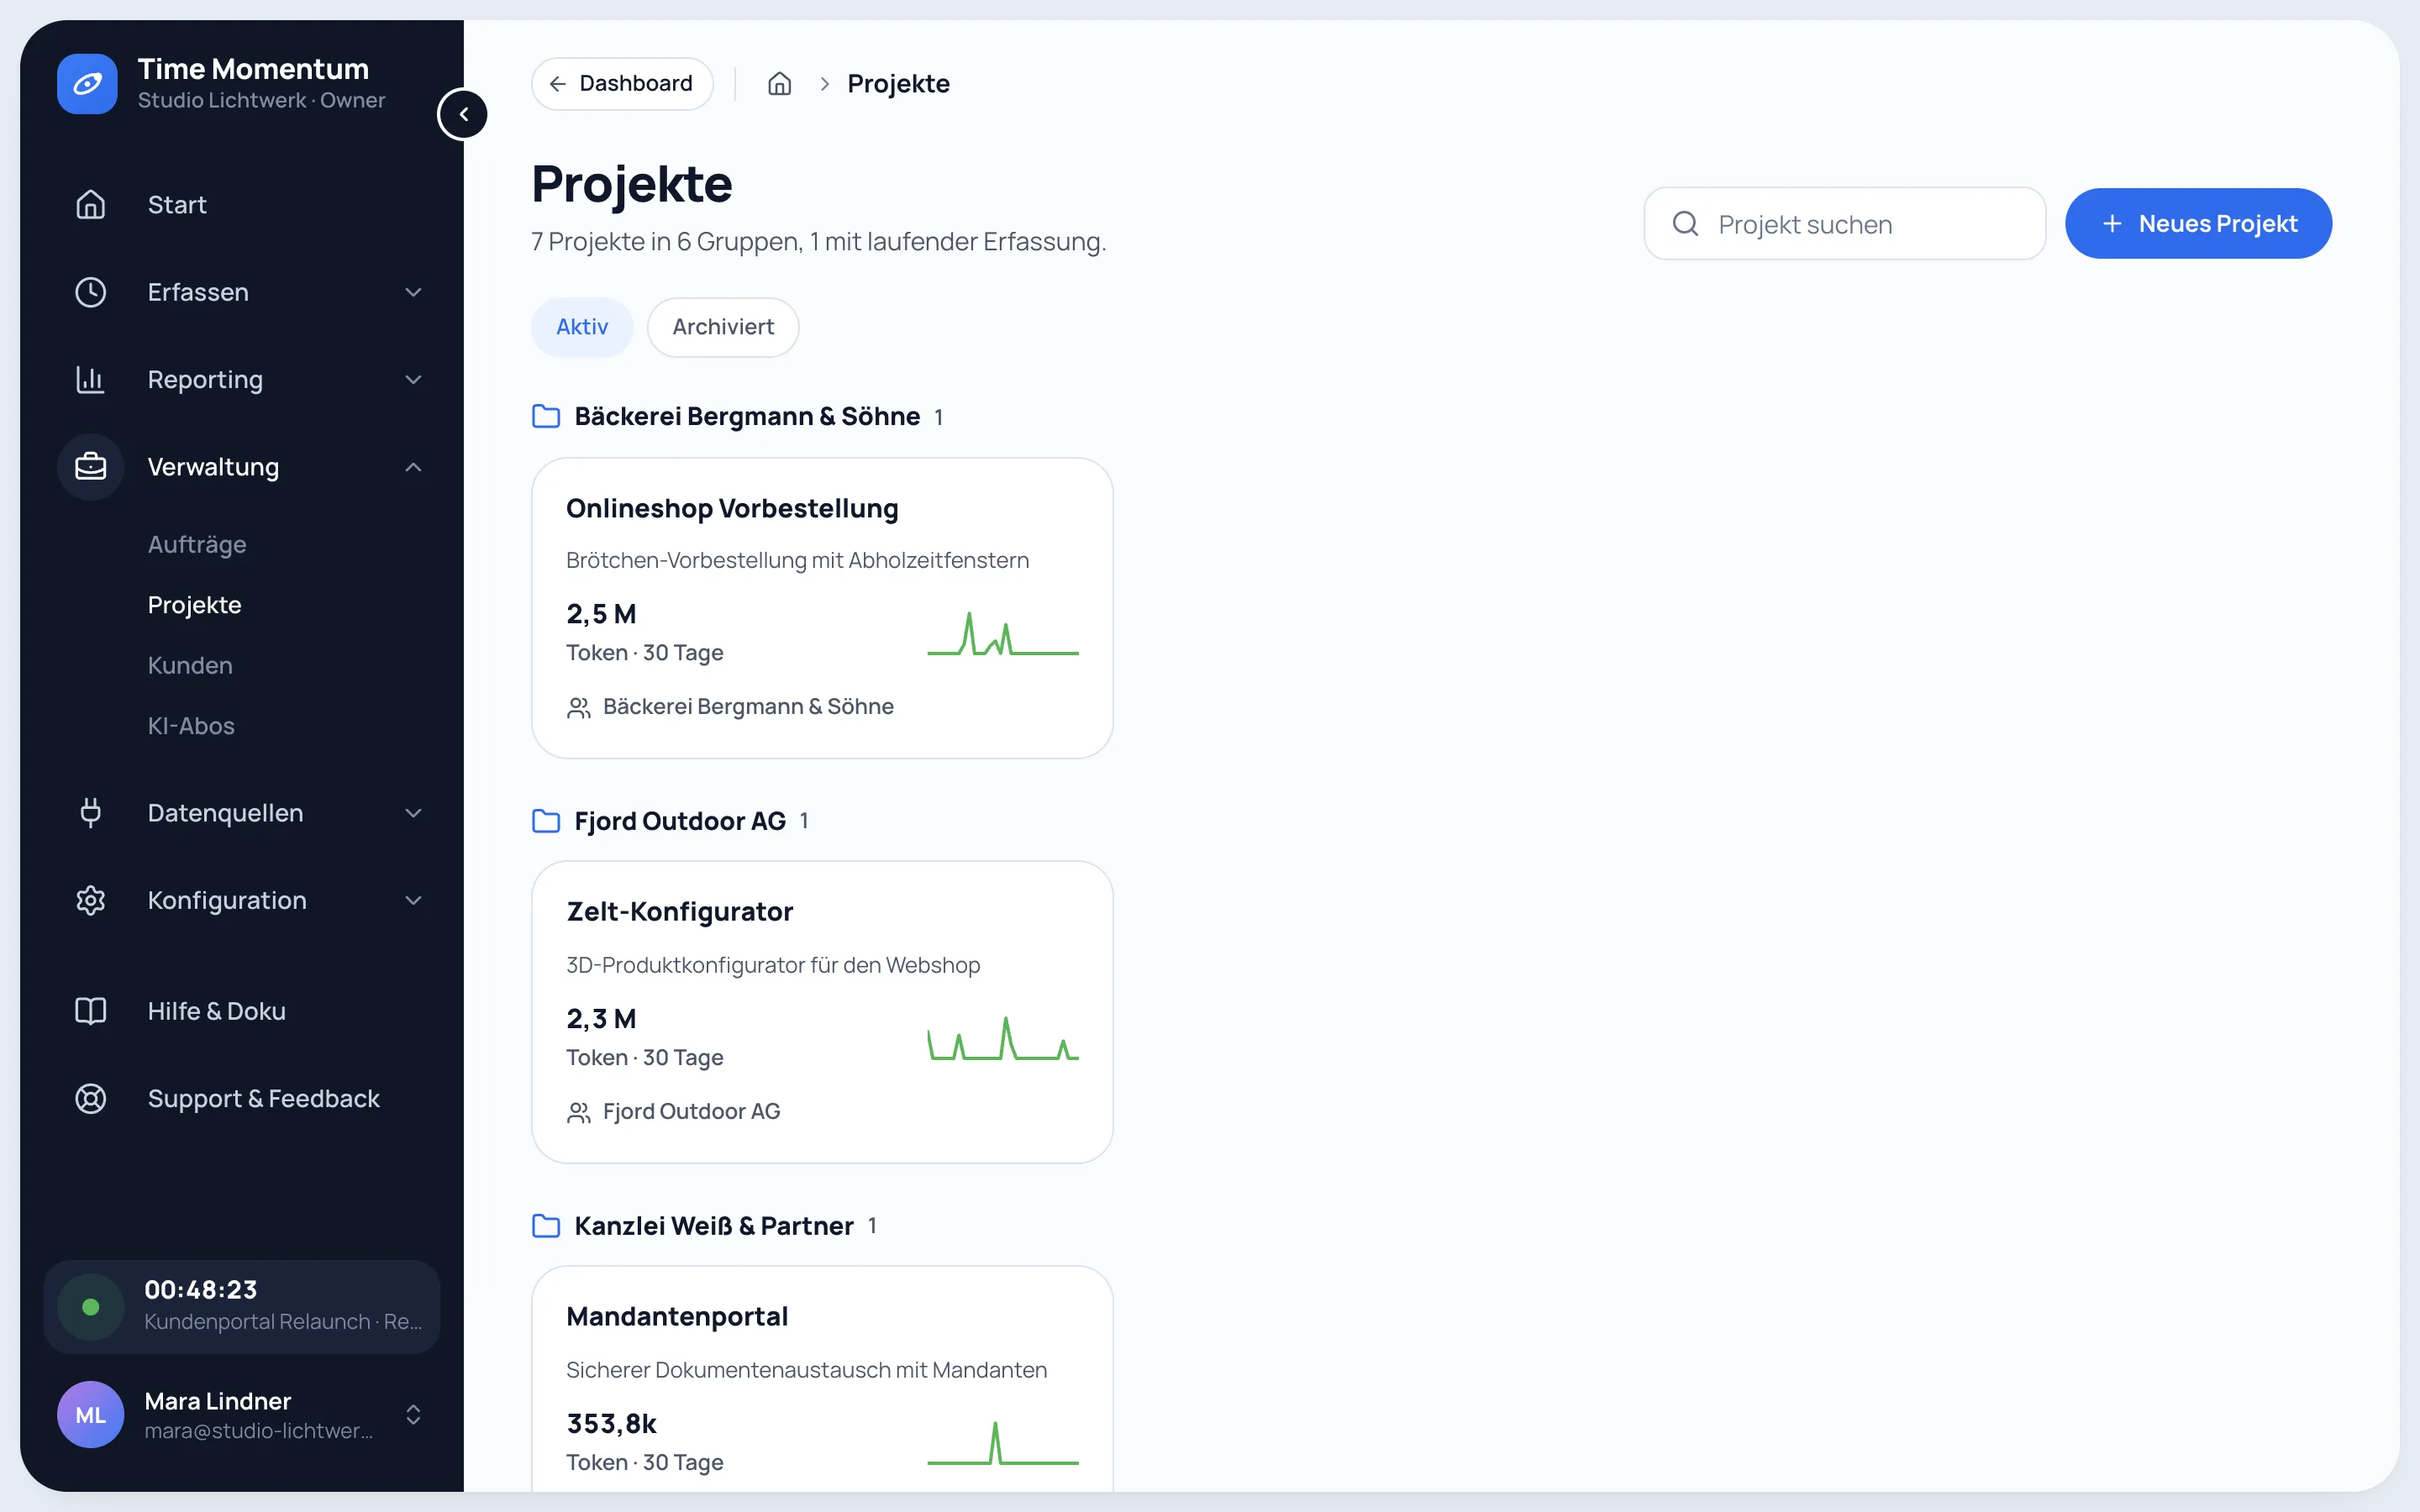2420x1512 pixels.
Task: Select Projekte in the sidebar submenu
Action: (x=194, y=605)
